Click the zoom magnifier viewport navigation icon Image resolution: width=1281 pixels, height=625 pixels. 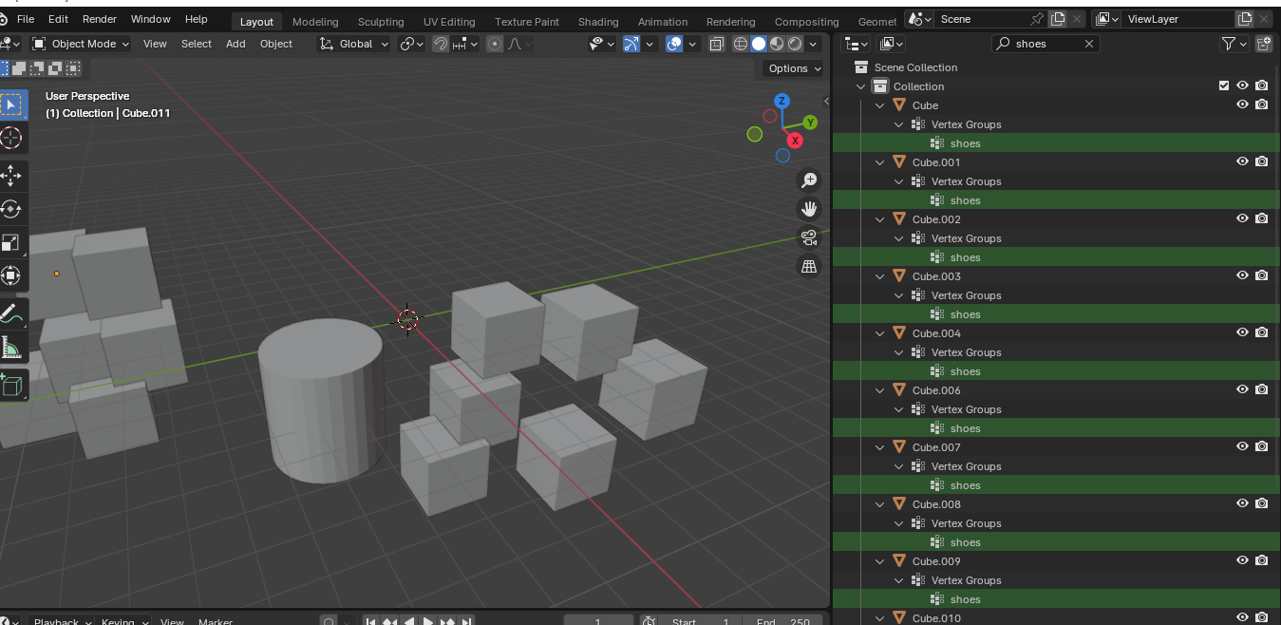click(809, 180)
